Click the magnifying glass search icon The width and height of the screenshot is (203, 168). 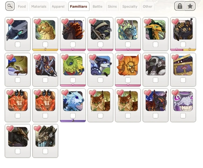pyautogui.click(x=10, y=6)
